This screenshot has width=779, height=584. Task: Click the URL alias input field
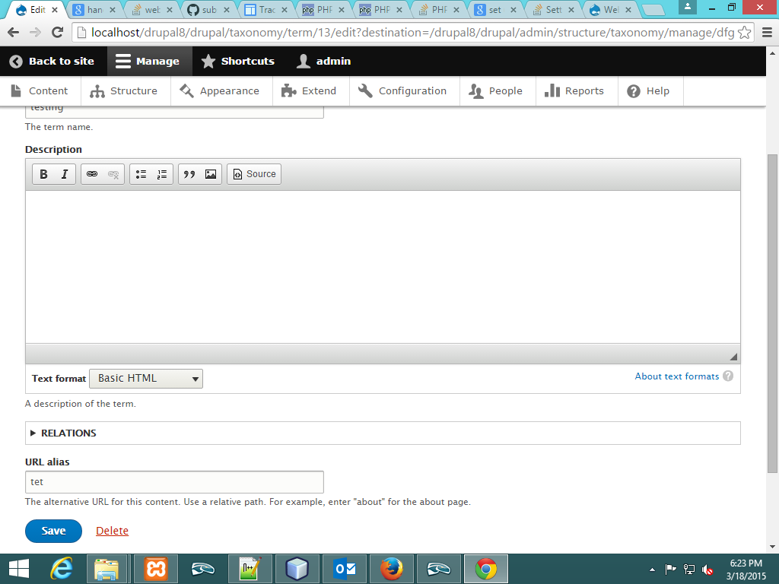(x=174, y=481)
